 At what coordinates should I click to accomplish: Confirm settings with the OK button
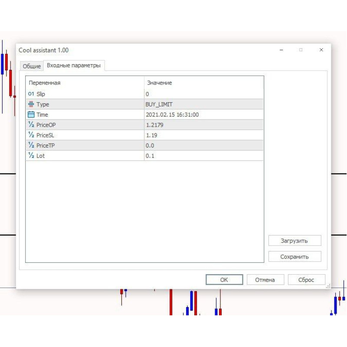(x=224, y=280)
